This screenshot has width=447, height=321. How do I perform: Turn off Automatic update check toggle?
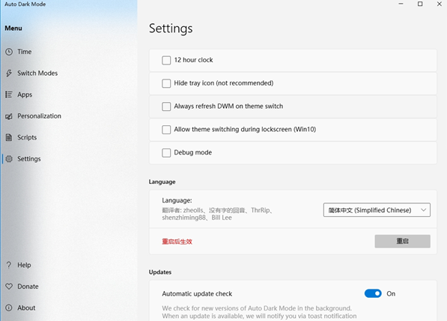pos(373,293)
